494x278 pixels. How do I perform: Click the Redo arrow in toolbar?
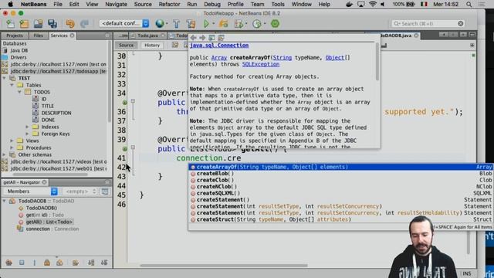point(84,24)
